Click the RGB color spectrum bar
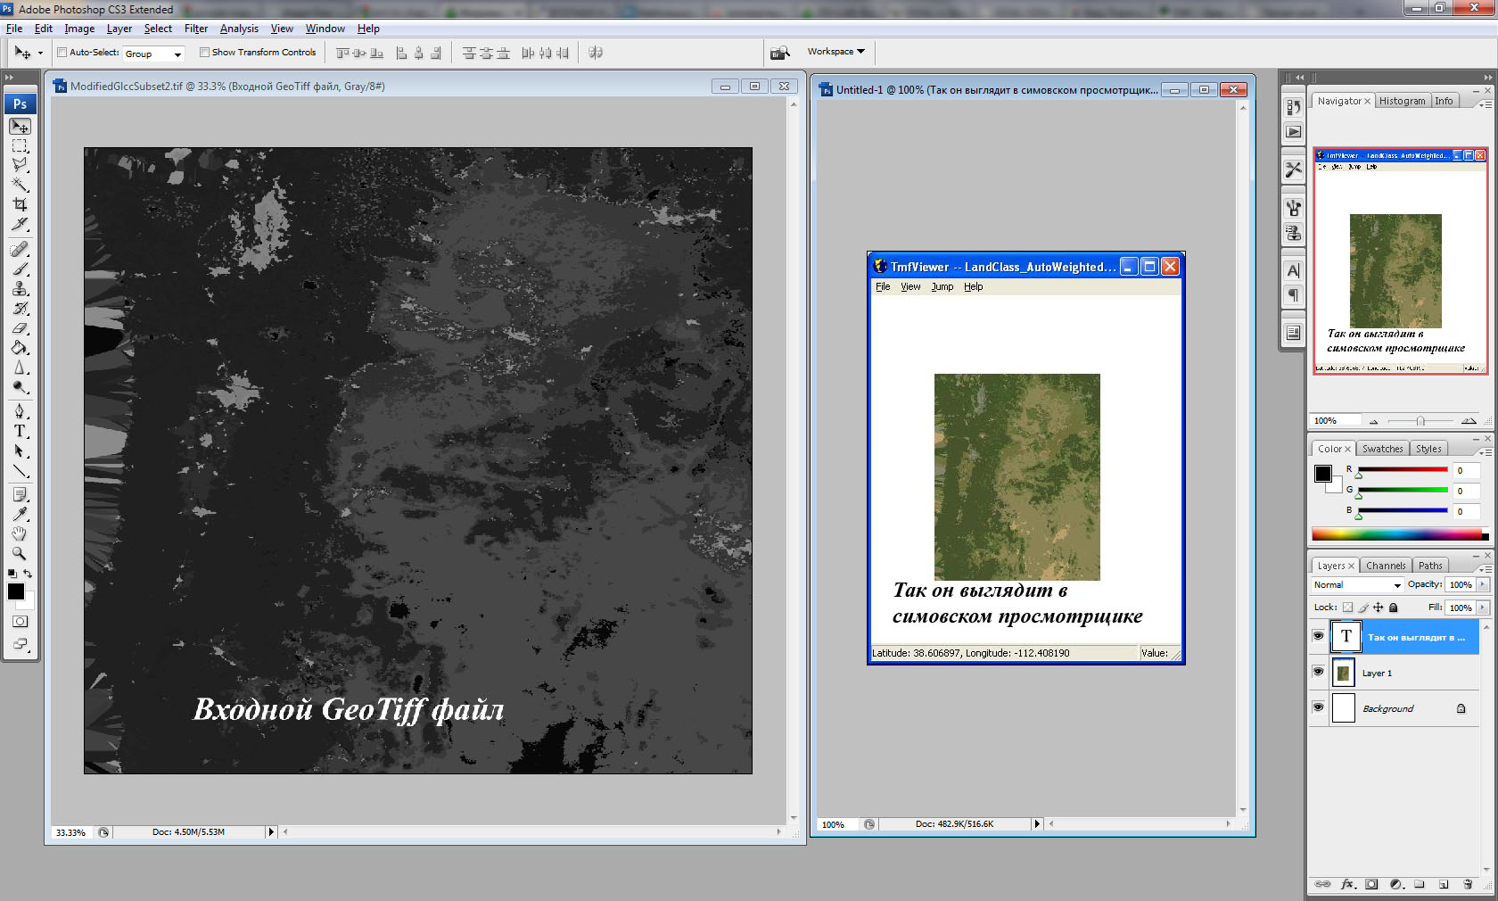Image resolution: width=1498 pixels, height=901 pixels. pos(1398,534)
